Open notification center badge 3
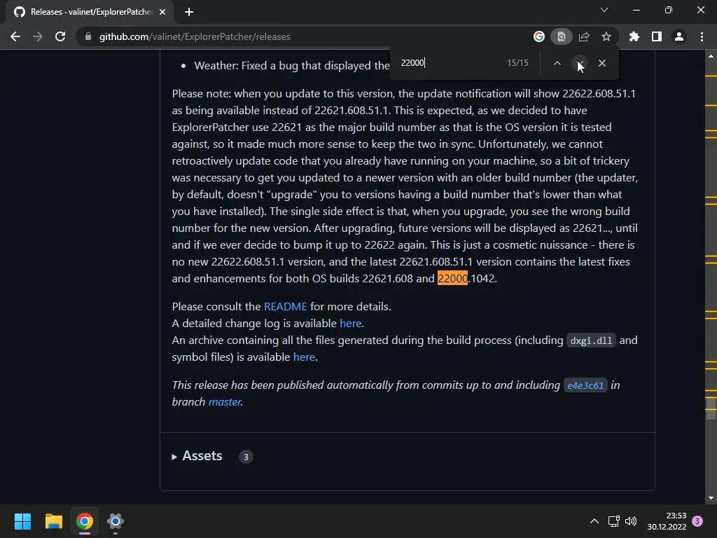This screenshot has width=717, height=538. 697,521
